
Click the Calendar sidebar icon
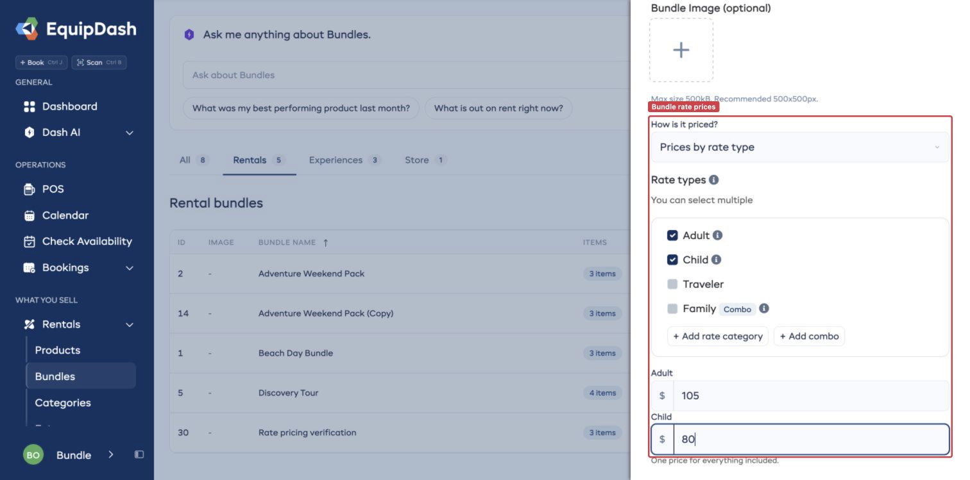click(30, 215)
